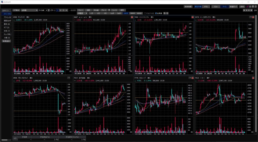This screenshot has height=142, width=258.
Task: Click the help question mark icon
Action: tap(255, 7)
